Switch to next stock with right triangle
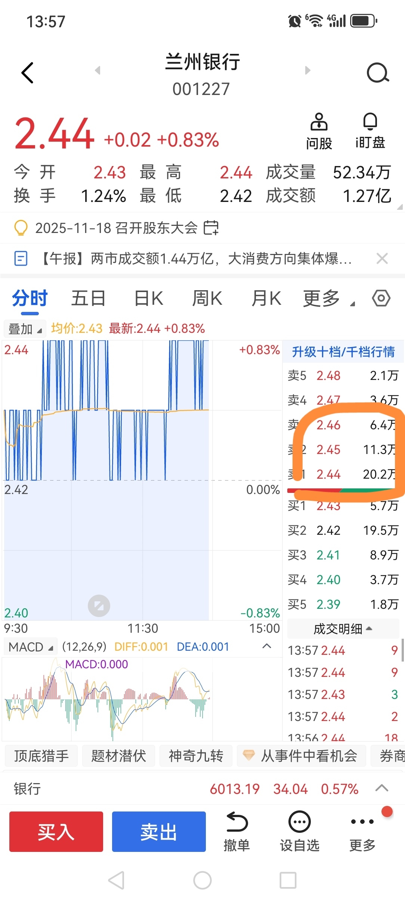The width and height of the screenshot is (405, 902). tap(307, 70)
